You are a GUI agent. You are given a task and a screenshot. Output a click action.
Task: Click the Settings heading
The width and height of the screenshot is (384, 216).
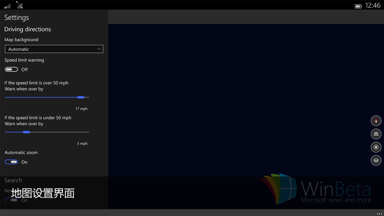17,18
